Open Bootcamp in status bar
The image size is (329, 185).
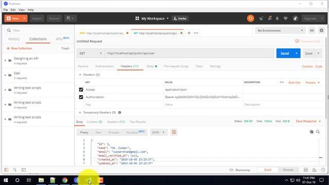240,170
